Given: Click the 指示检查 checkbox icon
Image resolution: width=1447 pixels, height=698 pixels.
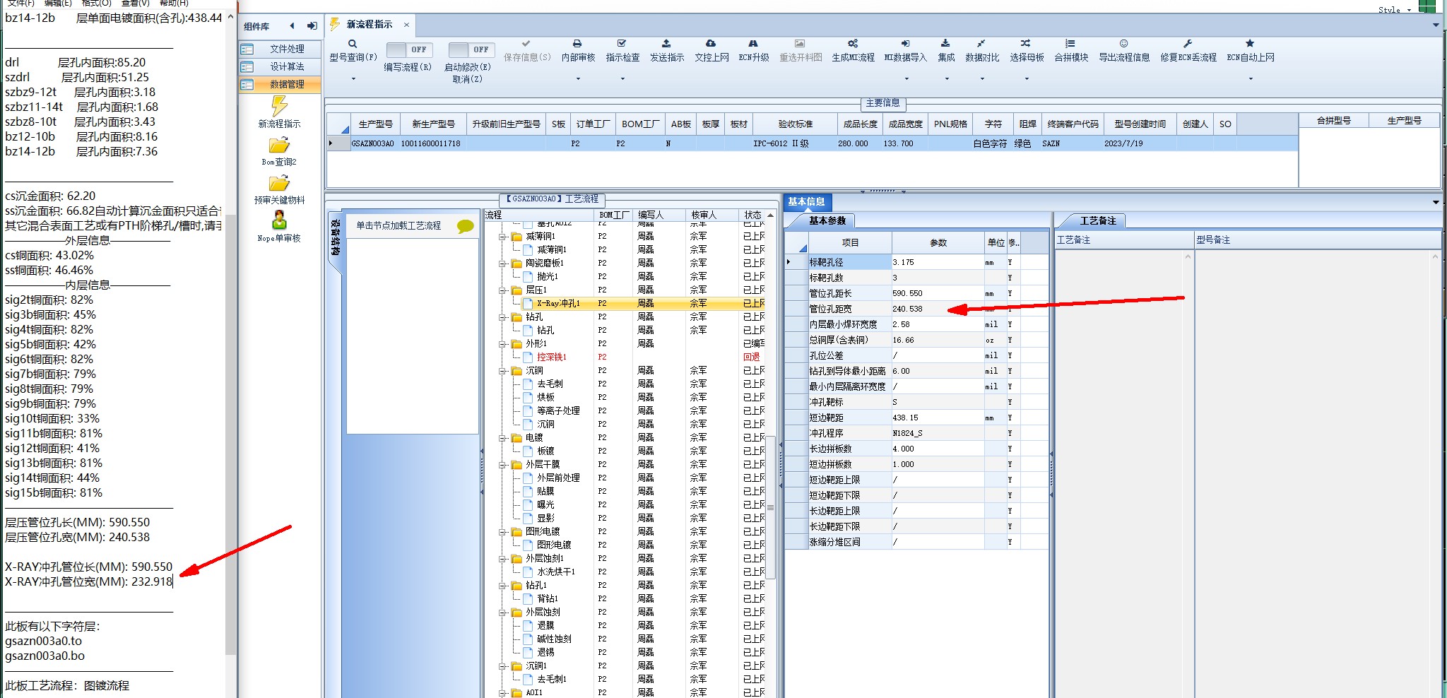Looking at the screenshot, I should (622, 44).
